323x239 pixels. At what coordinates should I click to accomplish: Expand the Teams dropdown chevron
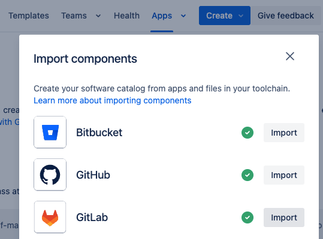(98, 16)
